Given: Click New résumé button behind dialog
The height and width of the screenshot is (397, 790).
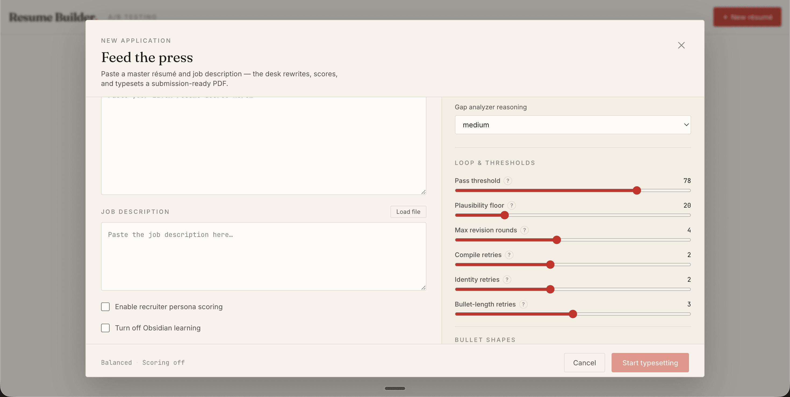Looking at the screenshot, I should [x=747, y=17].
